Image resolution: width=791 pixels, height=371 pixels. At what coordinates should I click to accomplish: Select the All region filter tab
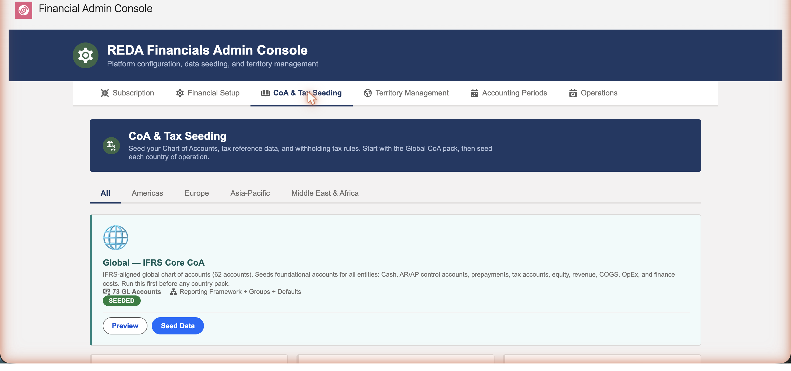[x=105, y=193]
